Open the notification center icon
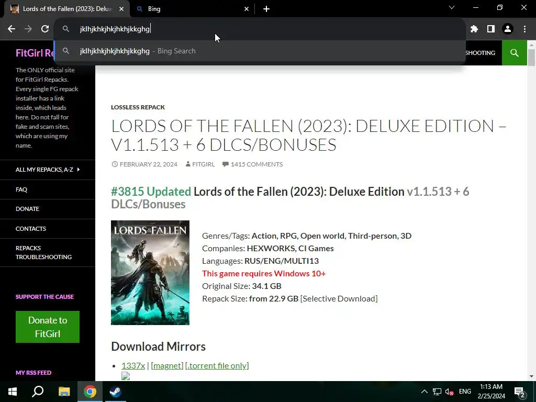The image size is (536, 402). (519, 392)
